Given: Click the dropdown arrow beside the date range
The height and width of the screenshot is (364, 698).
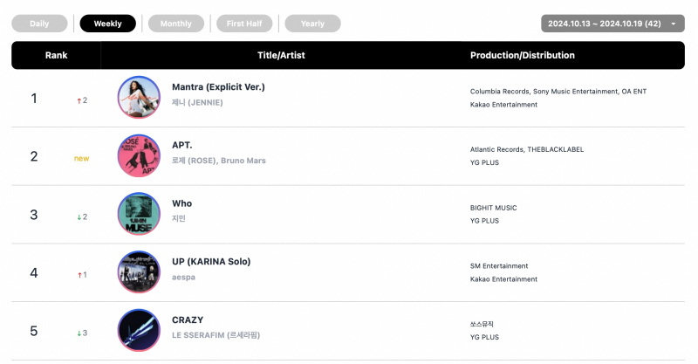Looking at the screenshot, I should click(674, 24).
